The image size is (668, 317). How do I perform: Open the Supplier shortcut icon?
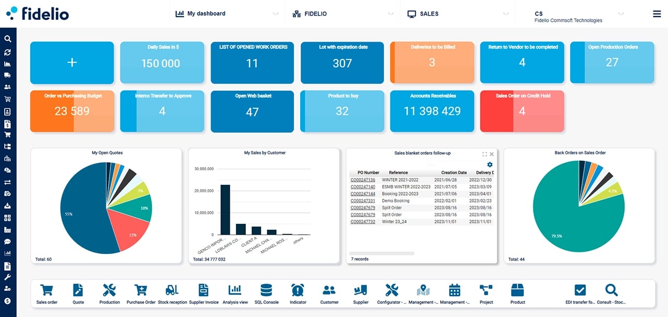point(361,290)
